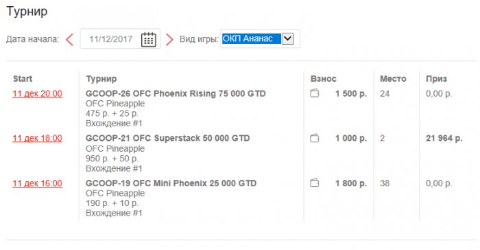Select GCOOP-19 OFC Mini Phoenix tournament title
Image resolution: width=480 pixels, height=250 pixels.
(171, 183)
